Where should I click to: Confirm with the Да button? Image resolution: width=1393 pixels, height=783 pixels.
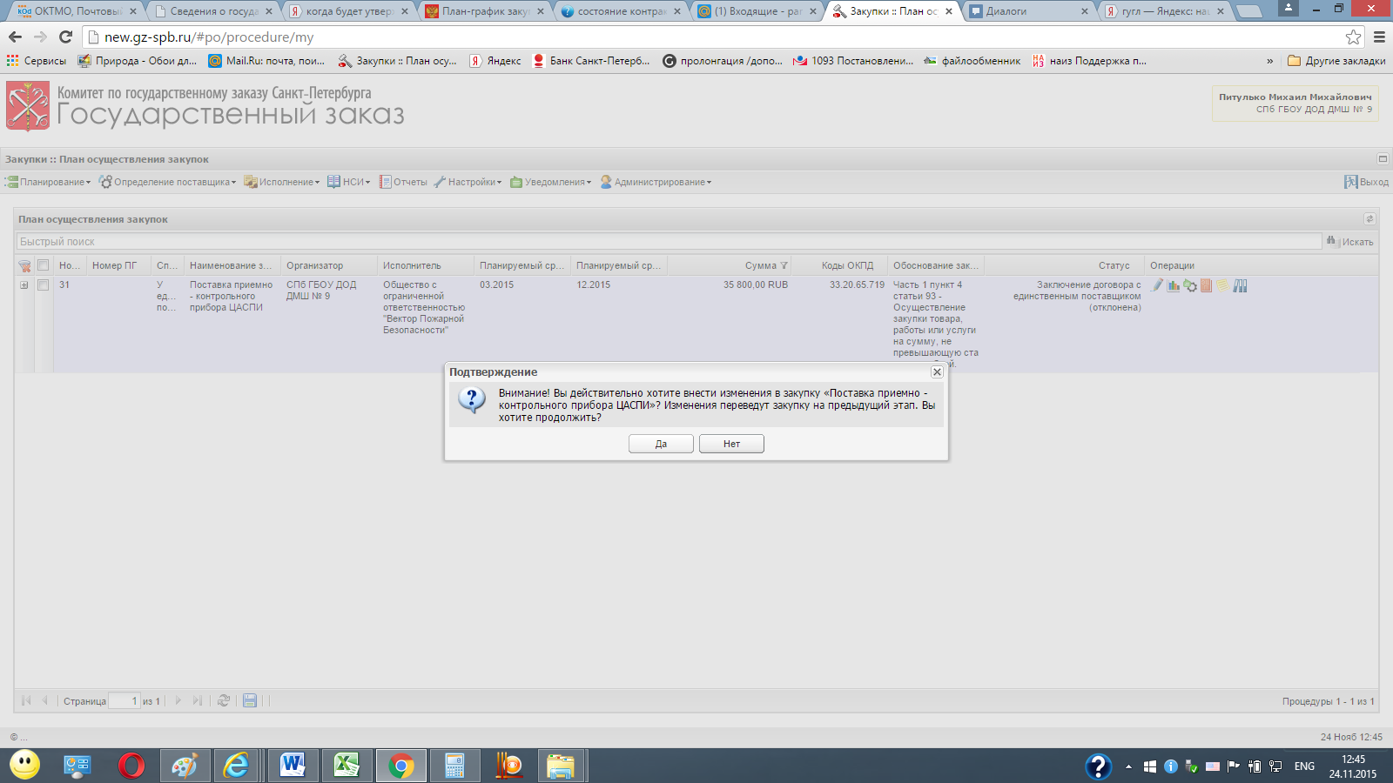(661, 444)
